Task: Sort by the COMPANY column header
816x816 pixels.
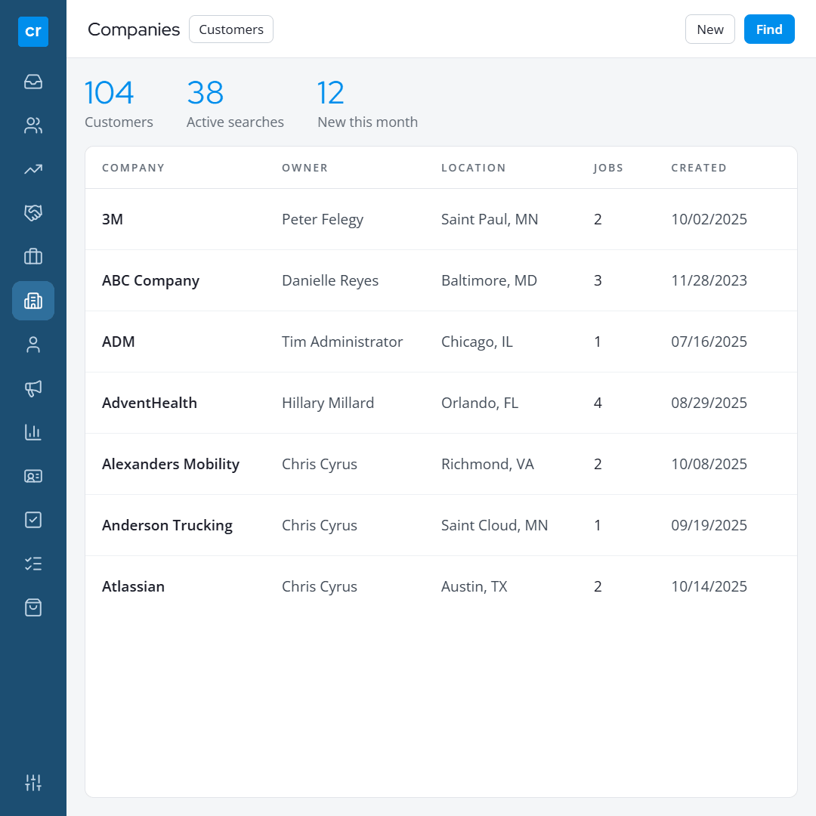Action: point(133,168)
